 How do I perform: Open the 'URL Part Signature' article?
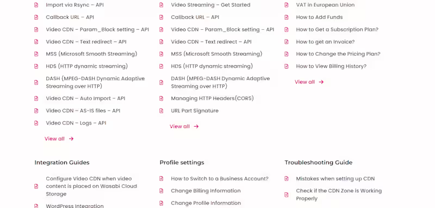pos(195,110)
